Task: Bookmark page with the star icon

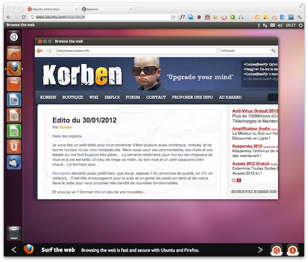Action: pos(173,17)
